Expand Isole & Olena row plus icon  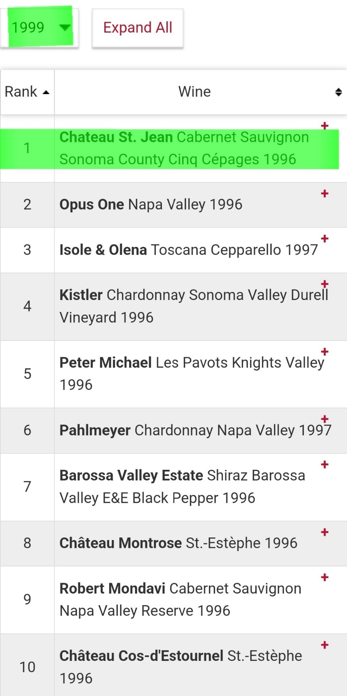click(x=325, y=239)
